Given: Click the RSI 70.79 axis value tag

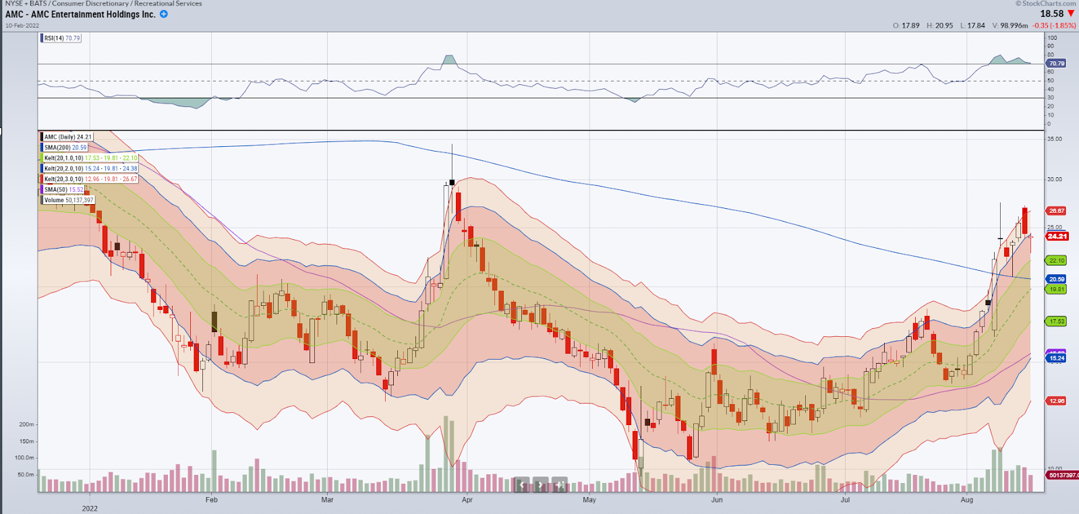Looking at the screenshot, I should (x=1057, y=63).
